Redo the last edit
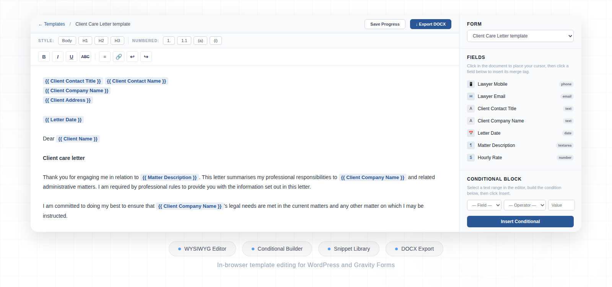Image resolution: width=612 pixels, height=287 pixels. (x=146, y=57)
